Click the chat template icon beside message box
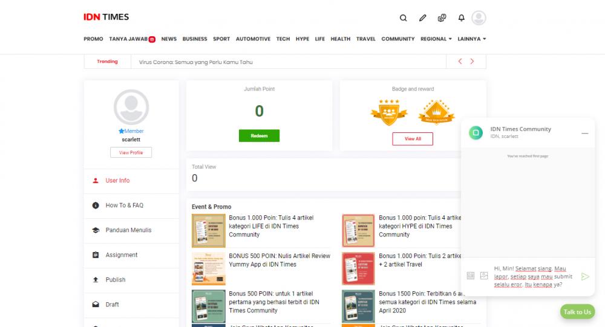 tap(470, 276)
